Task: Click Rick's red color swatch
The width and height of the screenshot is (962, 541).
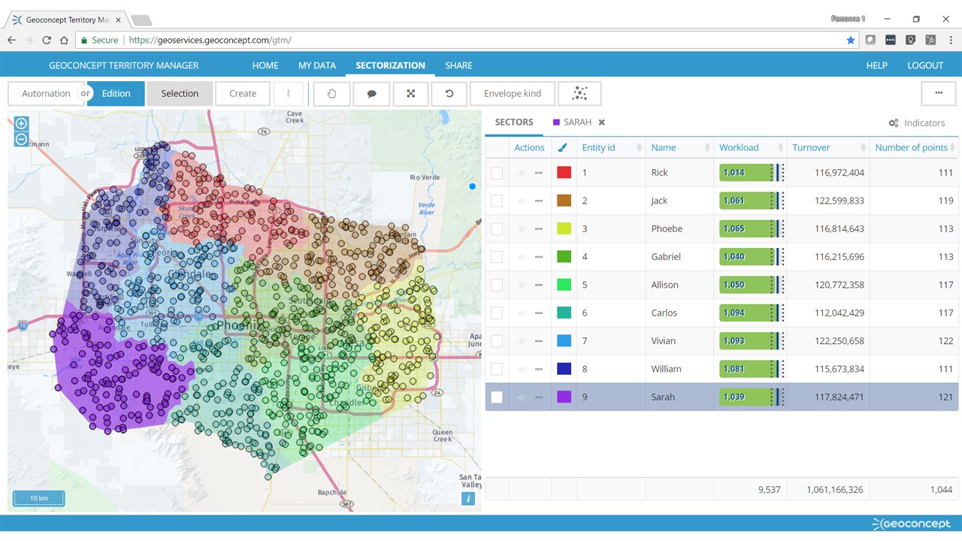Action: 564,173
